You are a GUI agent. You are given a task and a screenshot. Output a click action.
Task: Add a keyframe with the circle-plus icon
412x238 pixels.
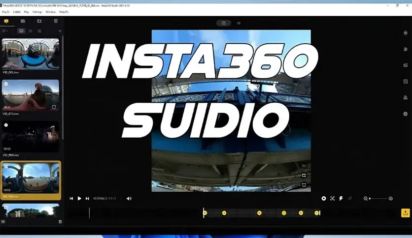(x=324, y=199)
